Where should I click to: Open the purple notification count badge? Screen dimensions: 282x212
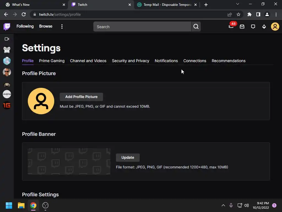click(274, 205)
